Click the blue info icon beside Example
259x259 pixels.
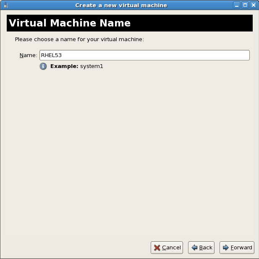pos(43,66)
